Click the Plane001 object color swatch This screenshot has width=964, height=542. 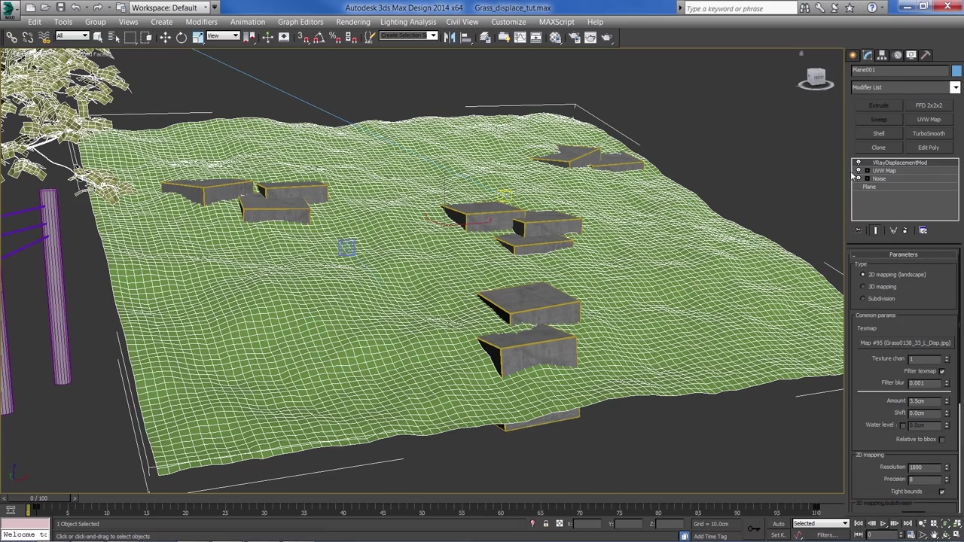tap(956, 70)
